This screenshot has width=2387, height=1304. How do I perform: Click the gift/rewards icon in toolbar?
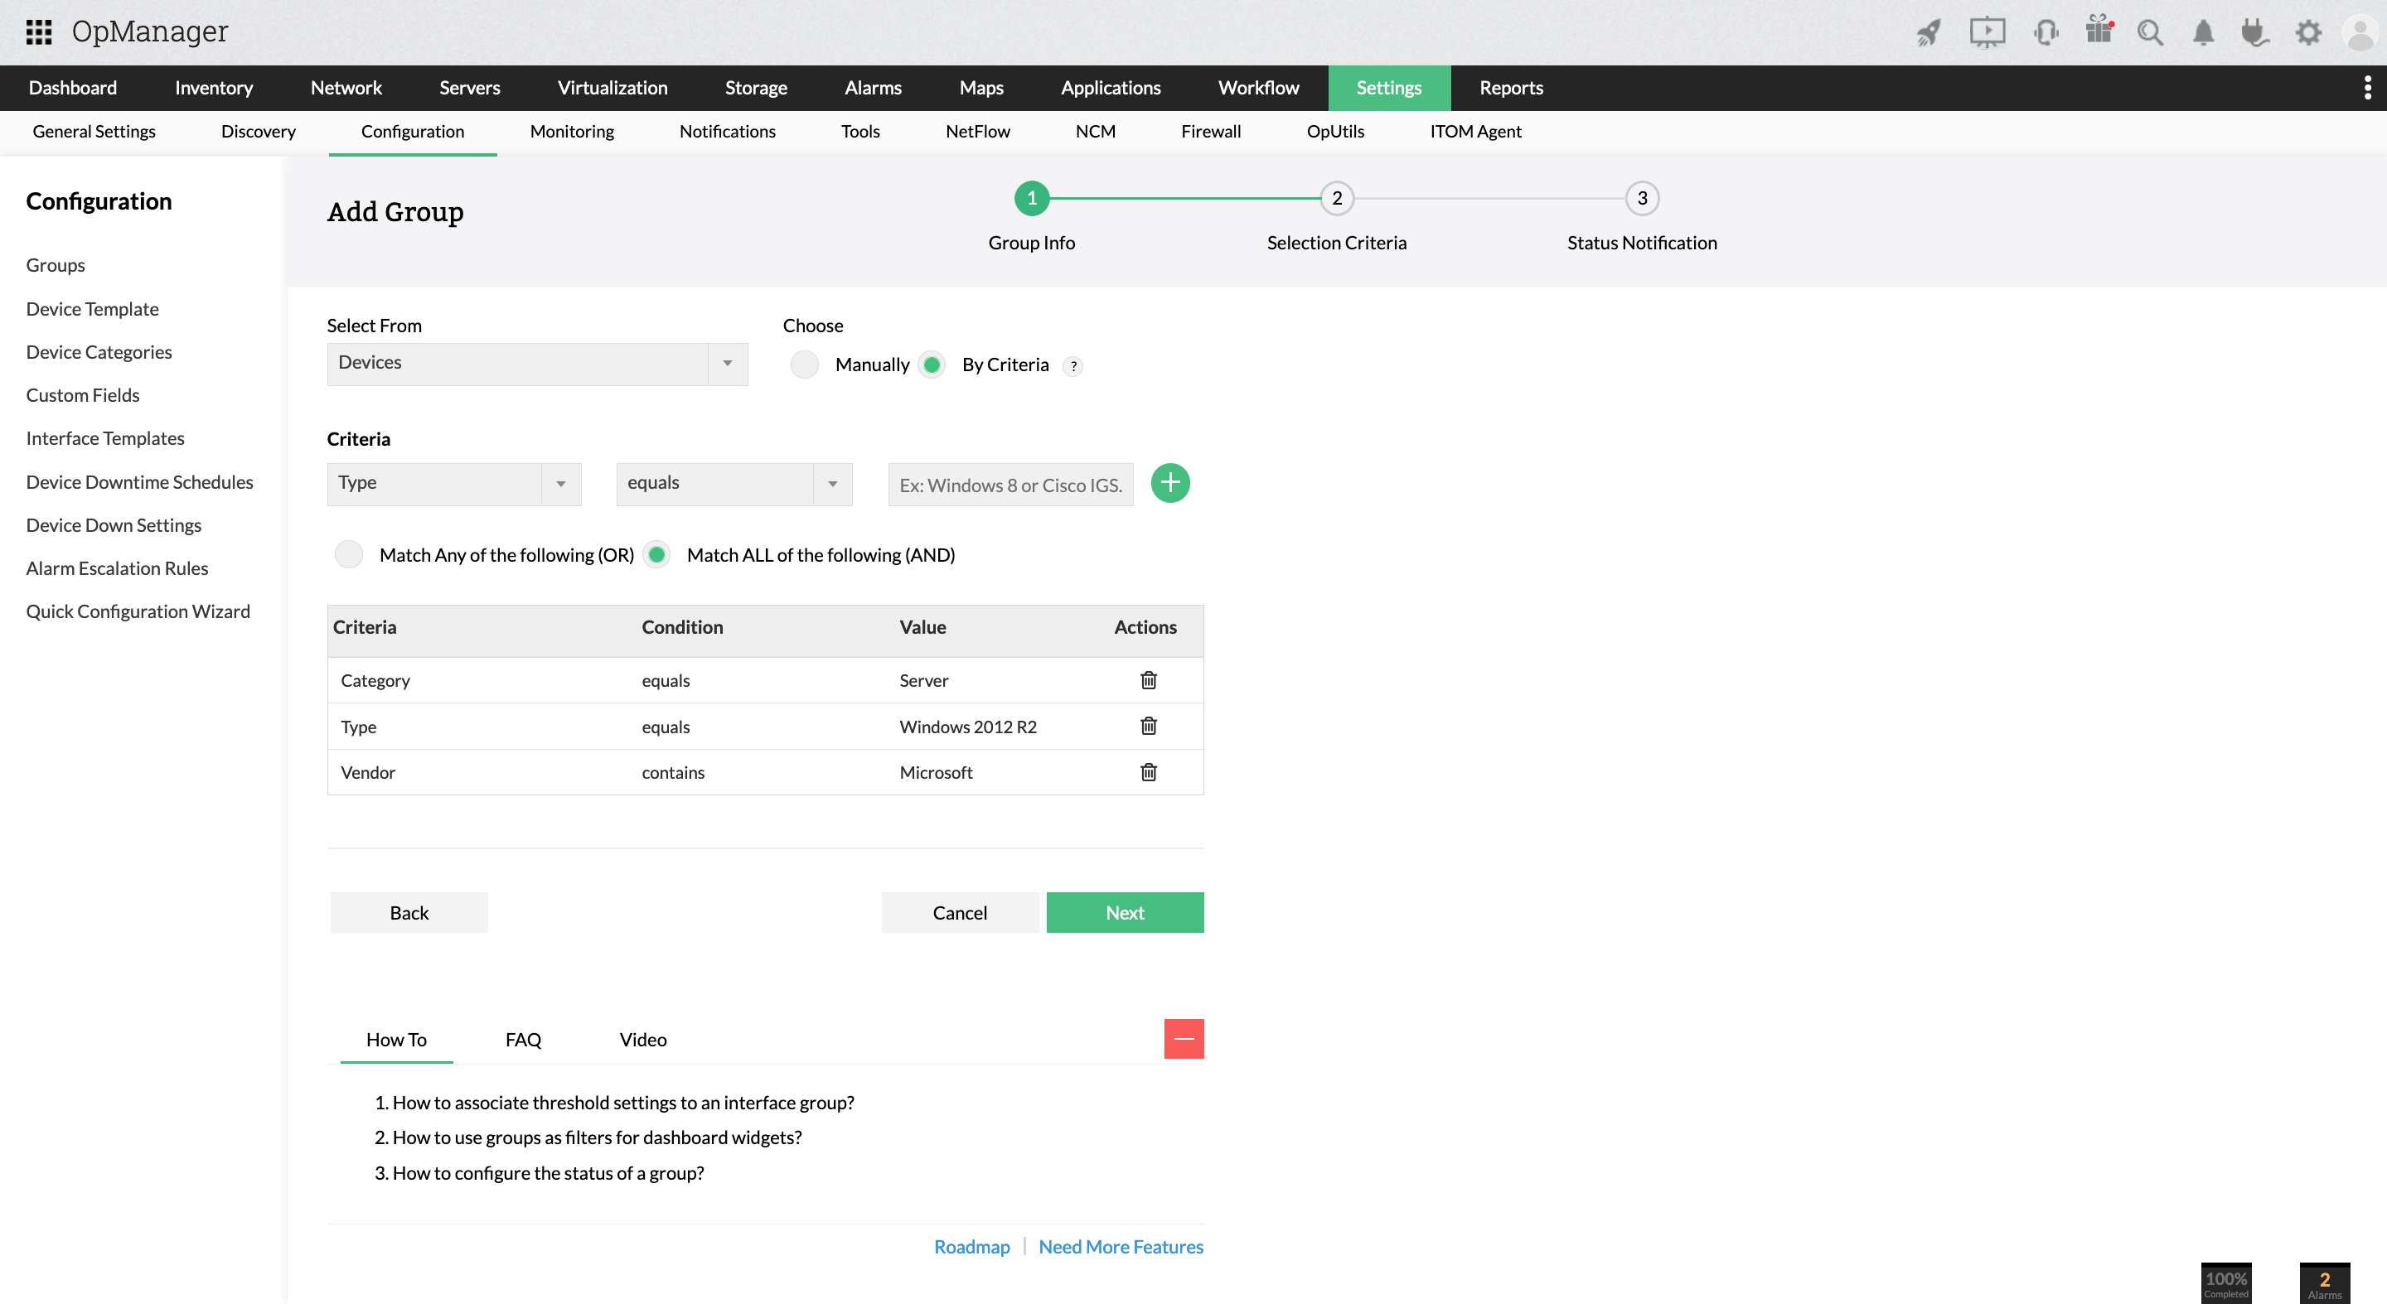(2098, 32)
